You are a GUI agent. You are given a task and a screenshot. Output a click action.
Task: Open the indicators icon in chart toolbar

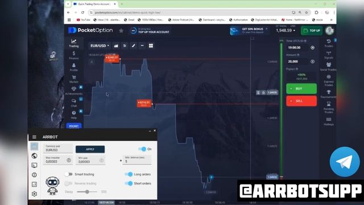125,46
